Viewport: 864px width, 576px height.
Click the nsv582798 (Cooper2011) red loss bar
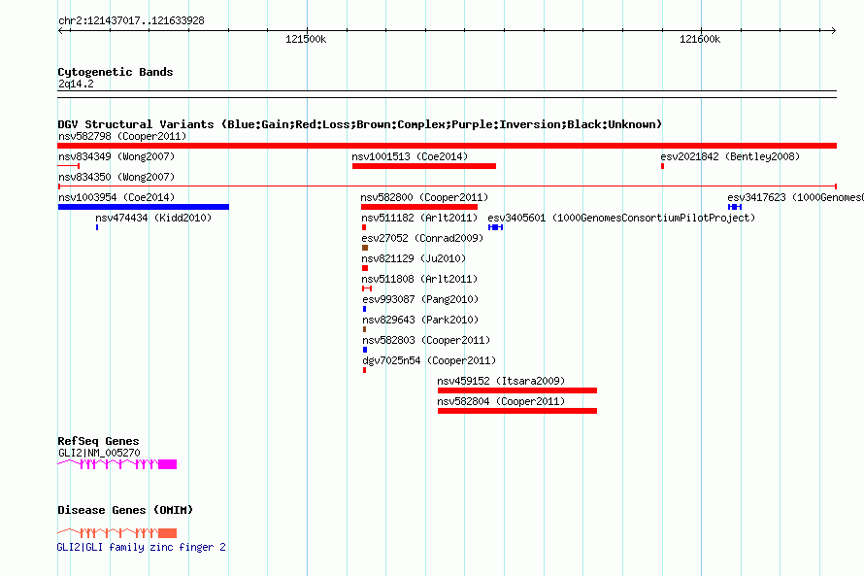coord(447,146)
